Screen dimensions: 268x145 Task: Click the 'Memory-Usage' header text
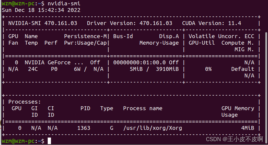(x=159, y=43)
